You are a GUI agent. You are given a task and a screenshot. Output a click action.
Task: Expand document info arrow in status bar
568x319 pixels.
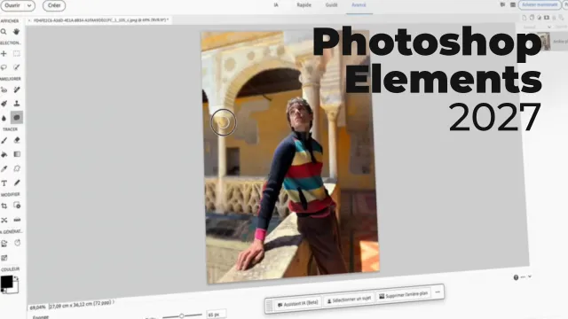pos(114,301)
